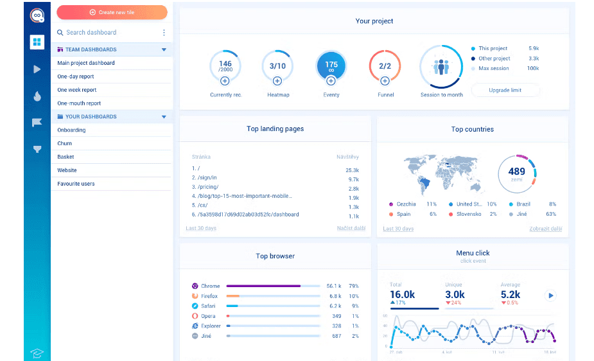Viewport: 594px width, 361px height.
Task: Select the Onboarding dashboard
Action: (71, 130)
